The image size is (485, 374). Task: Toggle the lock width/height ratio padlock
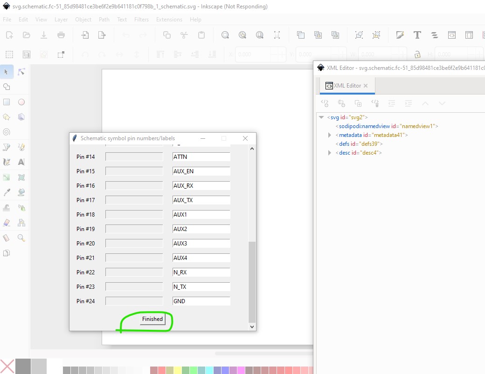click(417, 54)
